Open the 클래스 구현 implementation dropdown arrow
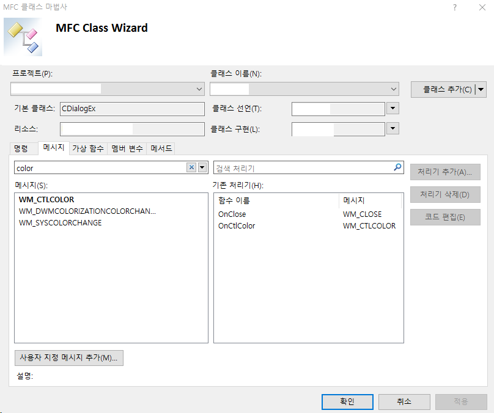The image size is (494, 413). coord(393,128)
